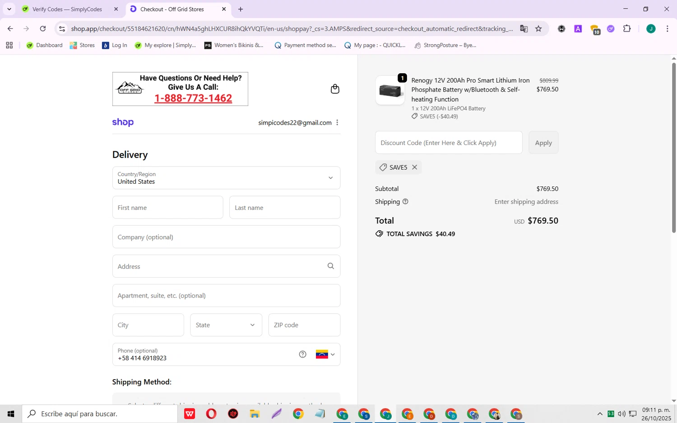Change phone country with the flag dropdown
This screenshot has height=423, width=677.
coord(325,354)
